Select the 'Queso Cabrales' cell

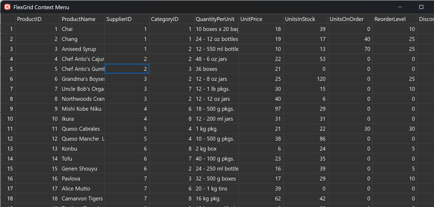pyautogui.click(x=82, y=129)
